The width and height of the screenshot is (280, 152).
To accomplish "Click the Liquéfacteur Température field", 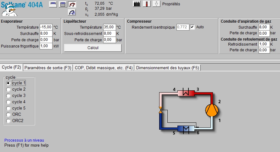I will pos(110,27).
